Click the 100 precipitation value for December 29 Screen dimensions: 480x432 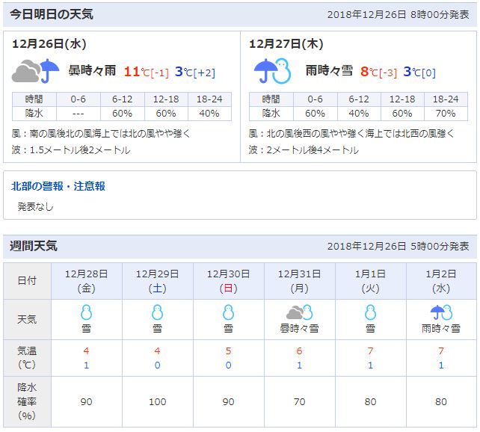pos(157,402)
